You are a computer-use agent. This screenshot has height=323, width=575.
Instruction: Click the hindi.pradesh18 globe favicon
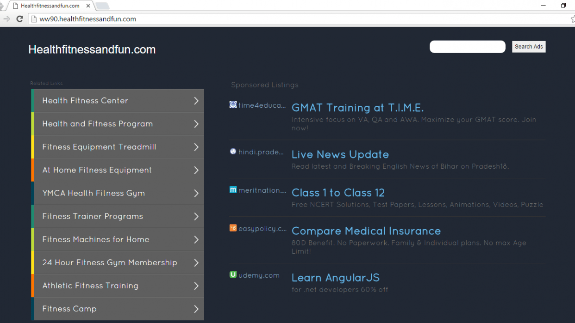[233, 151]
